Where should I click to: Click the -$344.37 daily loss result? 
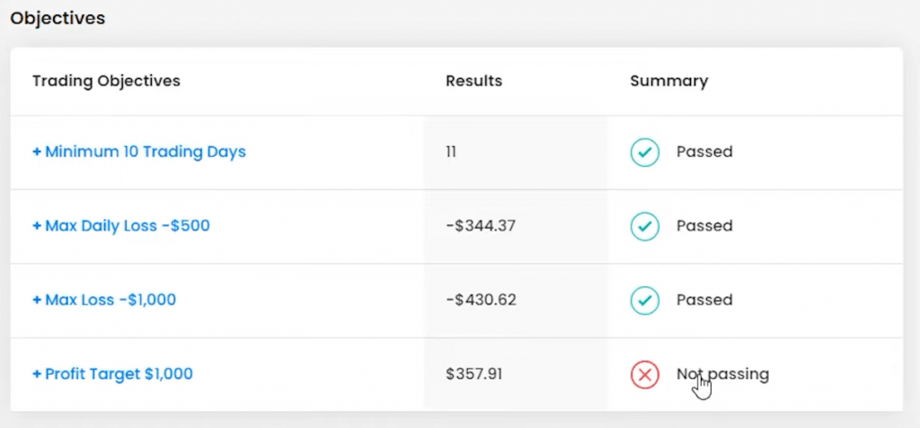(481, 226)
